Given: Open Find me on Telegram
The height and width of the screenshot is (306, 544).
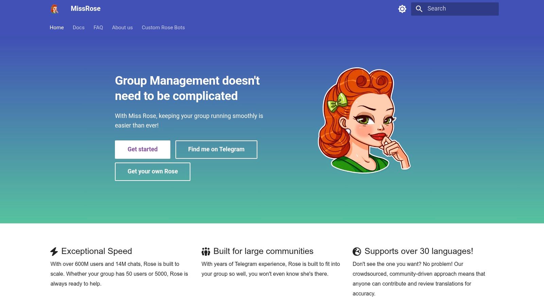Looking at the screenshot, I should (x=216, y=150).
